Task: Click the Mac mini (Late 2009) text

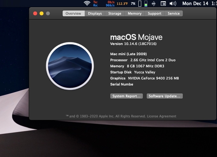Action: coord(128,54)
